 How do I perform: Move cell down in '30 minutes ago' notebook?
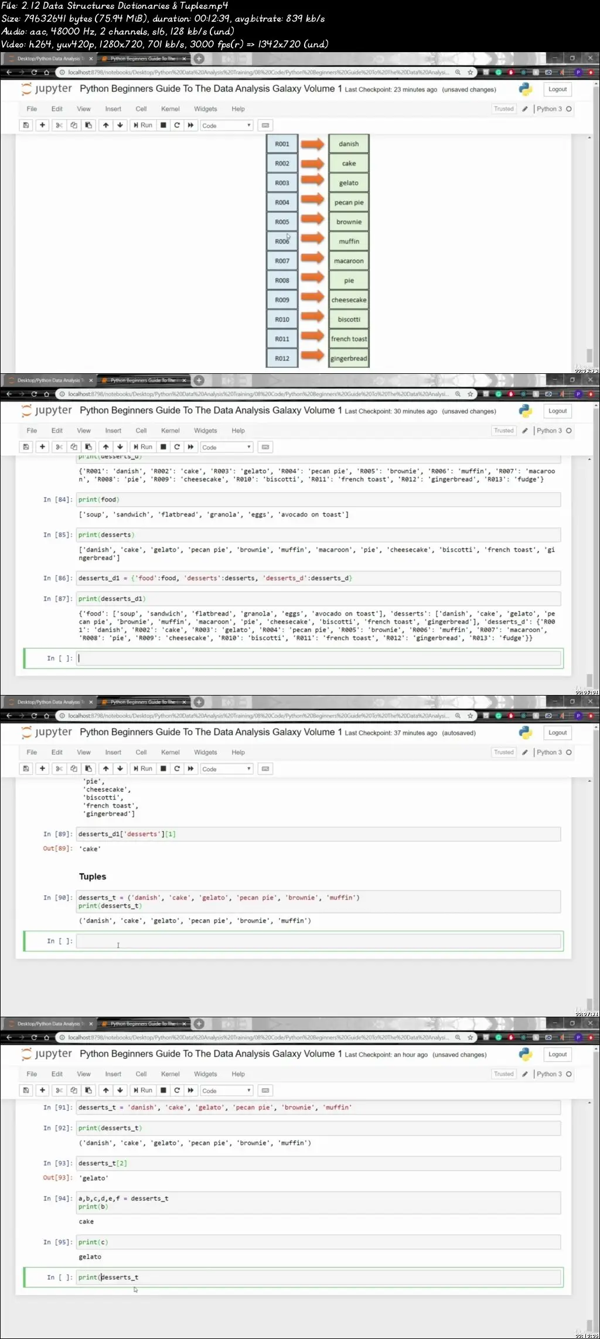pos(120,447)
